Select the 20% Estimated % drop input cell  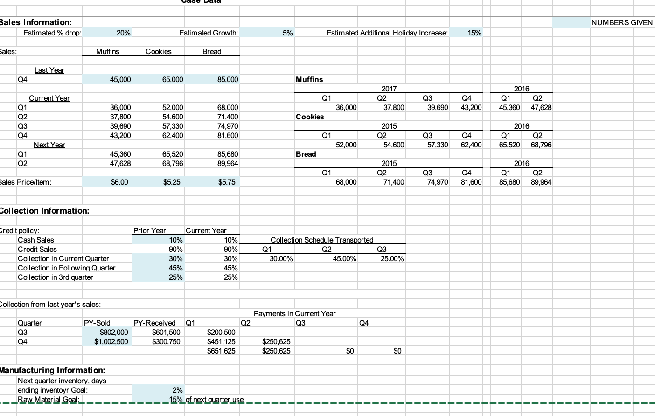[117, 33]
